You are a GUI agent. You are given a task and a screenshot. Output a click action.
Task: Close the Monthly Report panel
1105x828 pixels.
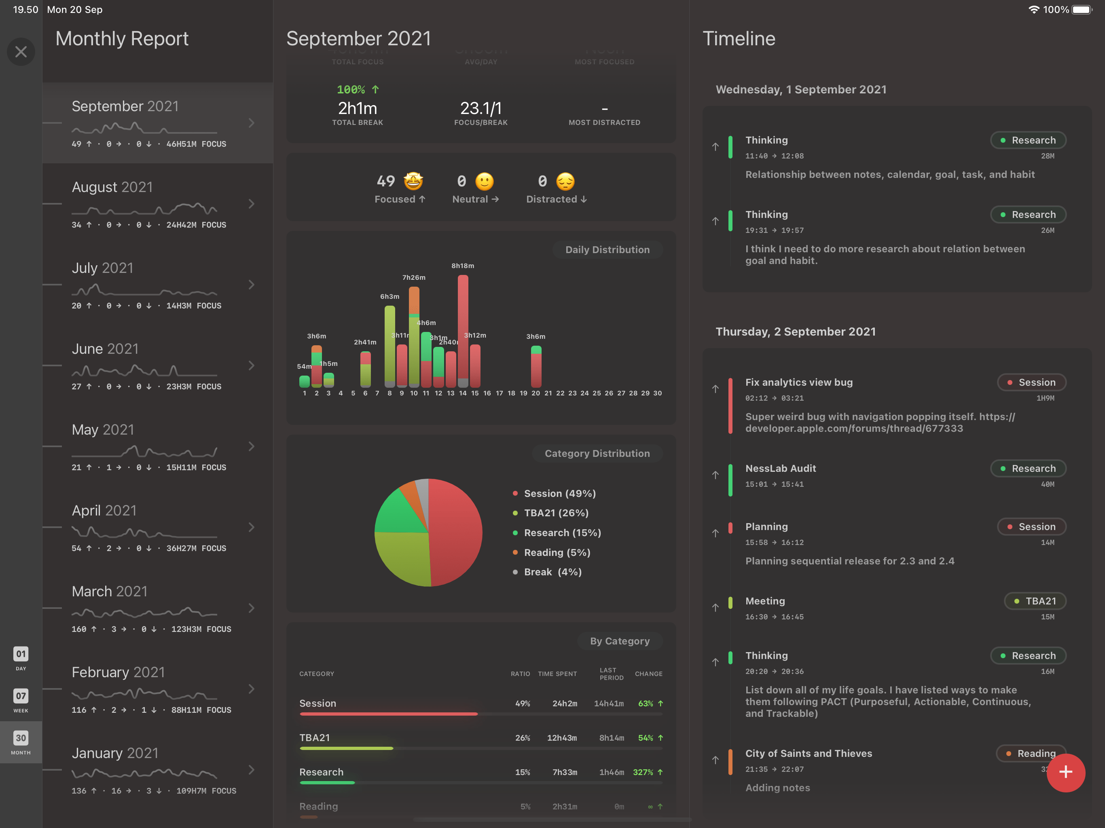(x=21, y=51)
